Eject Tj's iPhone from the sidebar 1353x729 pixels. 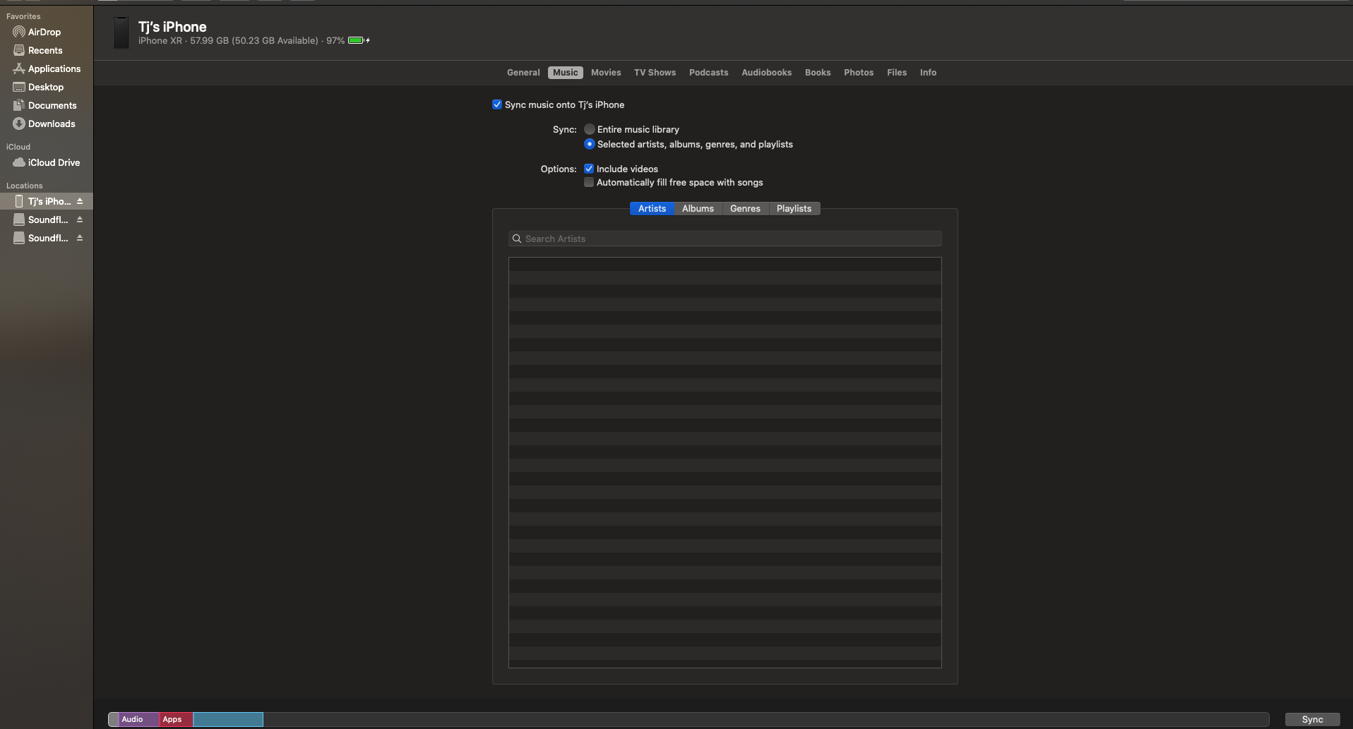[80, 201]
